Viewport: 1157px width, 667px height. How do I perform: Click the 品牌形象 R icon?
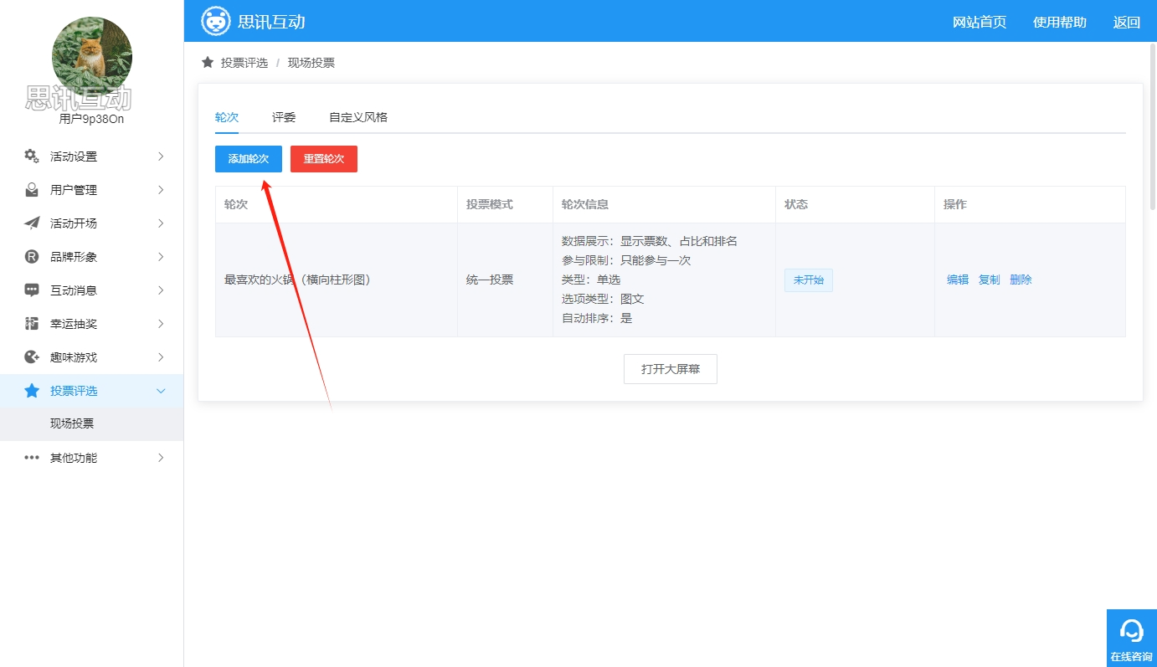[x=32, y=257]
